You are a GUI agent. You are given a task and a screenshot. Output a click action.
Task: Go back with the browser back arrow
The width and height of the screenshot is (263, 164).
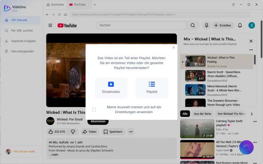(47, 14)
